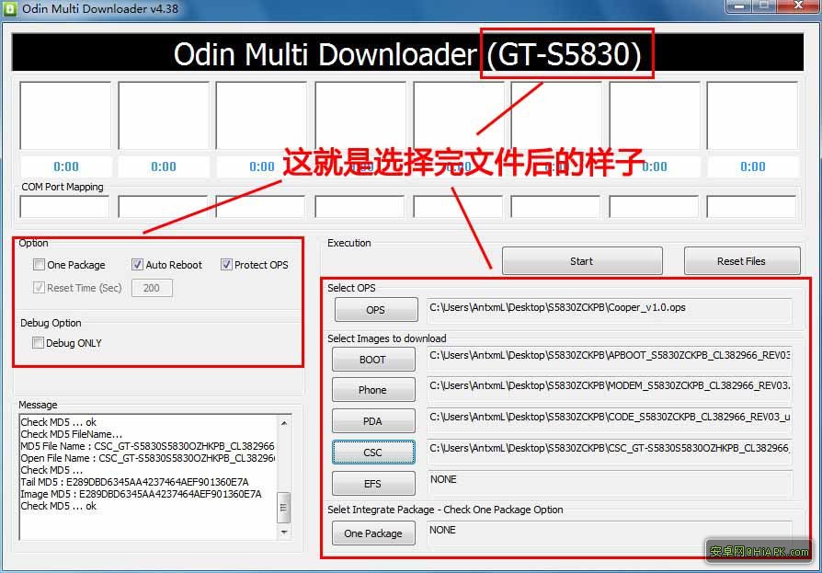Close the Odin Multi Downloader window
Viewport: 822px width, 573px height.
(798, 6)
